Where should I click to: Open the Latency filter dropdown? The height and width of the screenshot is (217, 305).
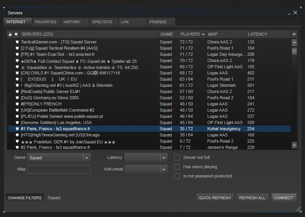[146, 158]
